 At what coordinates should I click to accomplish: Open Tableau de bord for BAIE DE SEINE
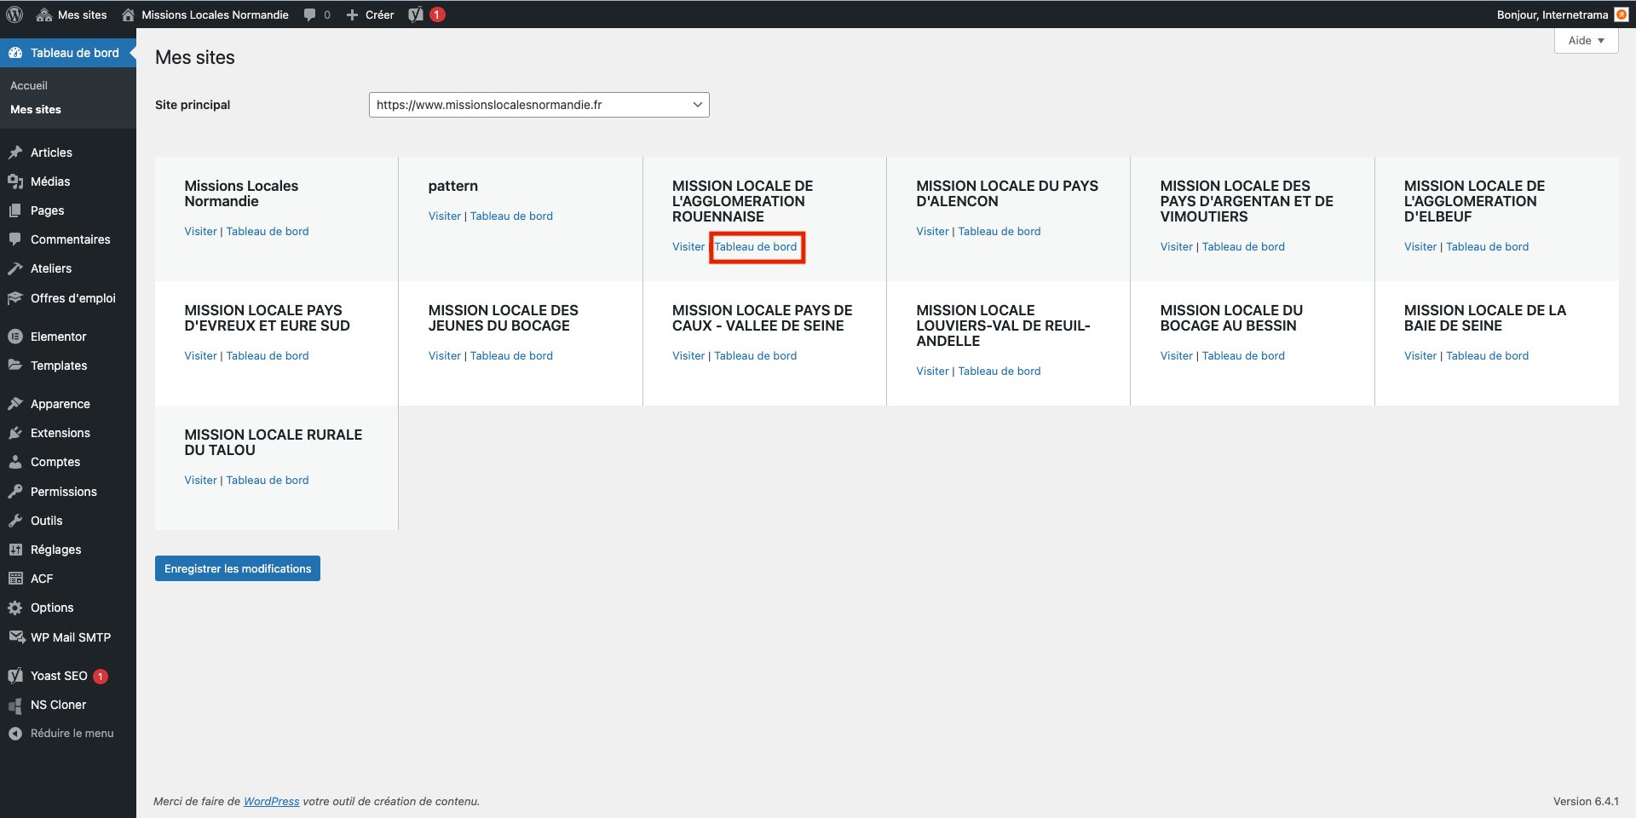[x=1487, y=356]
